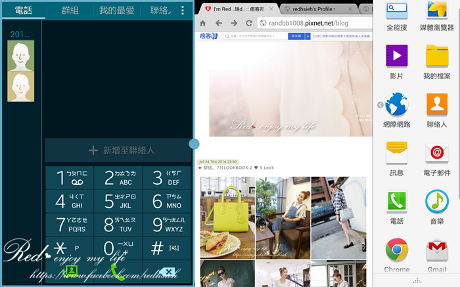The width and height of the screenshot is (460, 287).
Task: Dial digit 5 JKL key
Action: click(118, 201)
